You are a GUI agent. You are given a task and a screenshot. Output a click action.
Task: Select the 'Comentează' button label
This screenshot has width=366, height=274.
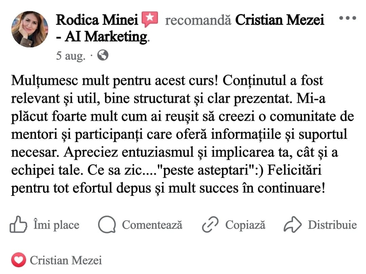tap(152, 225)
